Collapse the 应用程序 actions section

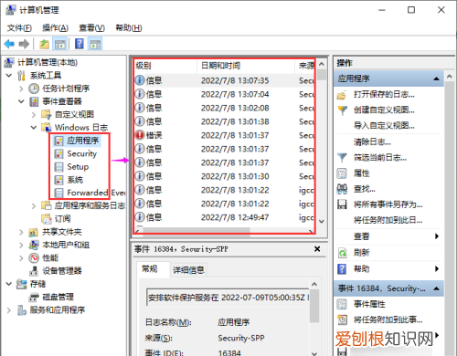(x=437, y=79)
